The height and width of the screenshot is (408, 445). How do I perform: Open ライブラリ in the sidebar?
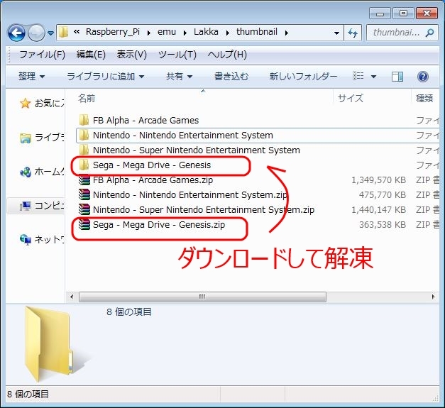[x=41, y=138]
